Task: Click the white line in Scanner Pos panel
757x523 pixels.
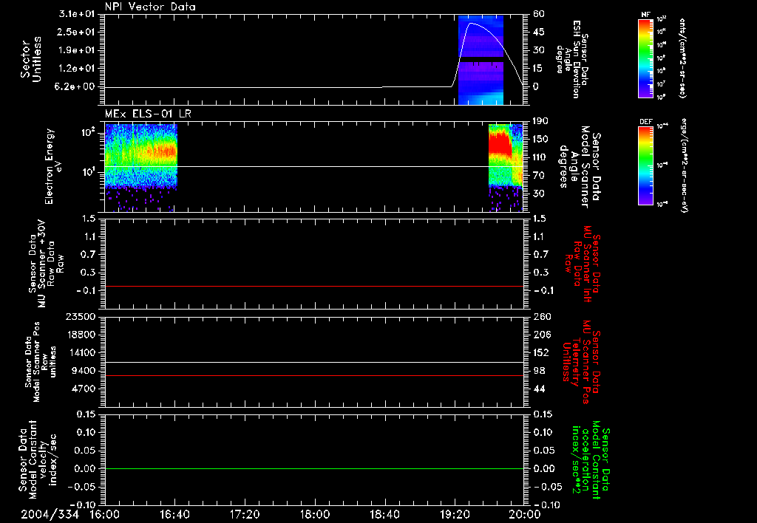Action: pyautogui.click(x=314, y=363)
